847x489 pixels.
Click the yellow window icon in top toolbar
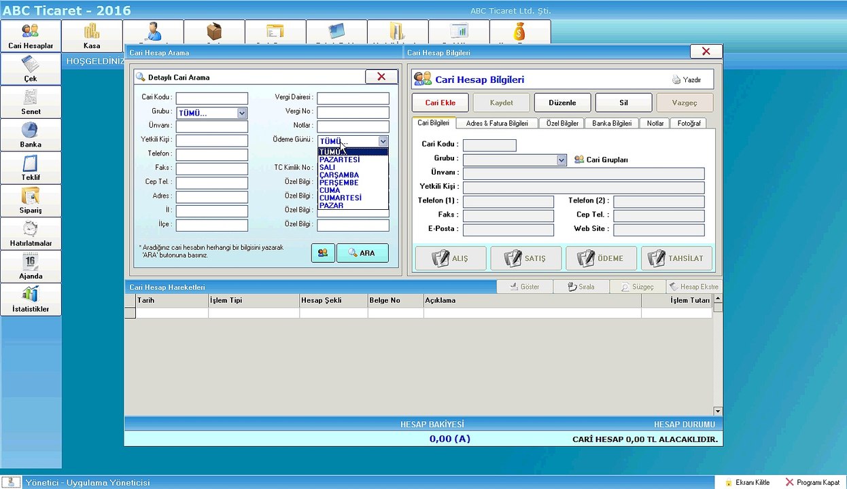[x=275, y=31]
